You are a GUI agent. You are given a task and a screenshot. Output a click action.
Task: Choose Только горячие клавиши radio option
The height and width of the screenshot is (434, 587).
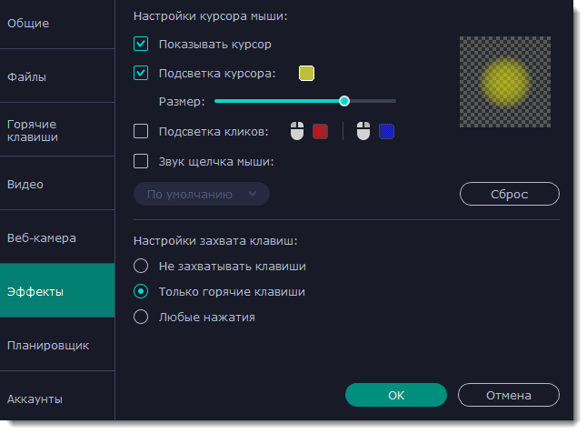tap(141, 292)
